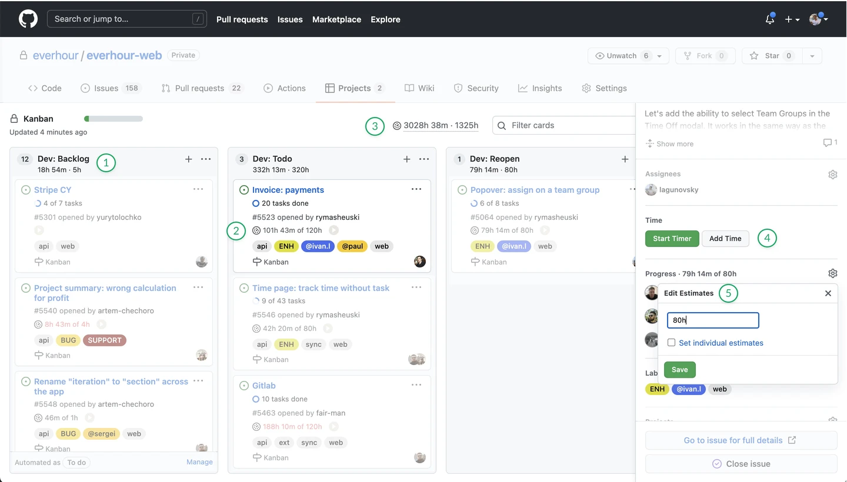The image size is (847, 482).
Task: Open the Stripe CY card menu
Action: 198,189
